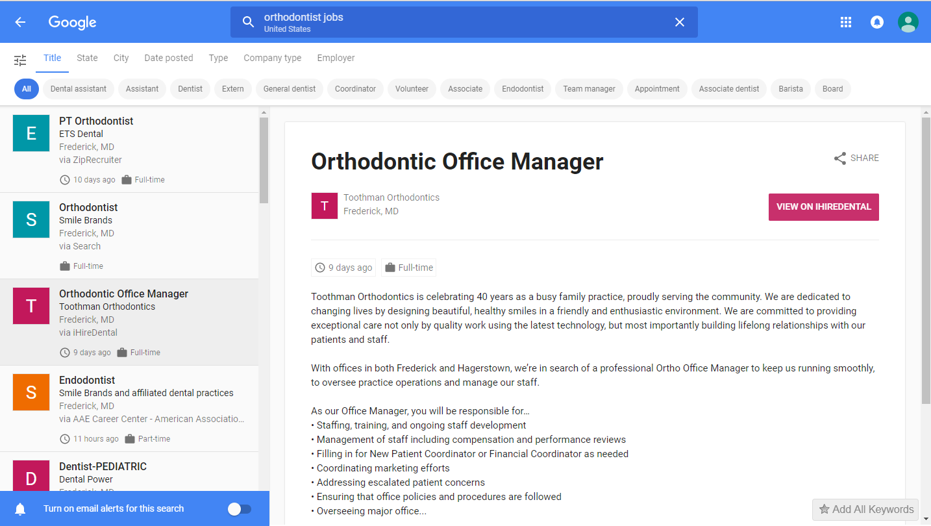The image size is (931, 526).
Task: Filter by Associate chip
Action: [465, 89]
